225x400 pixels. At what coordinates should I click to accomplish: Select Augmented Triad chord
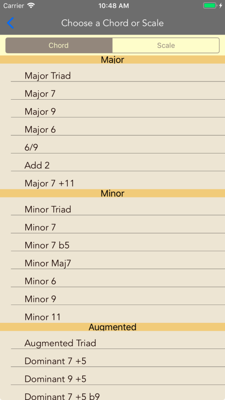(x=112, y=340)
